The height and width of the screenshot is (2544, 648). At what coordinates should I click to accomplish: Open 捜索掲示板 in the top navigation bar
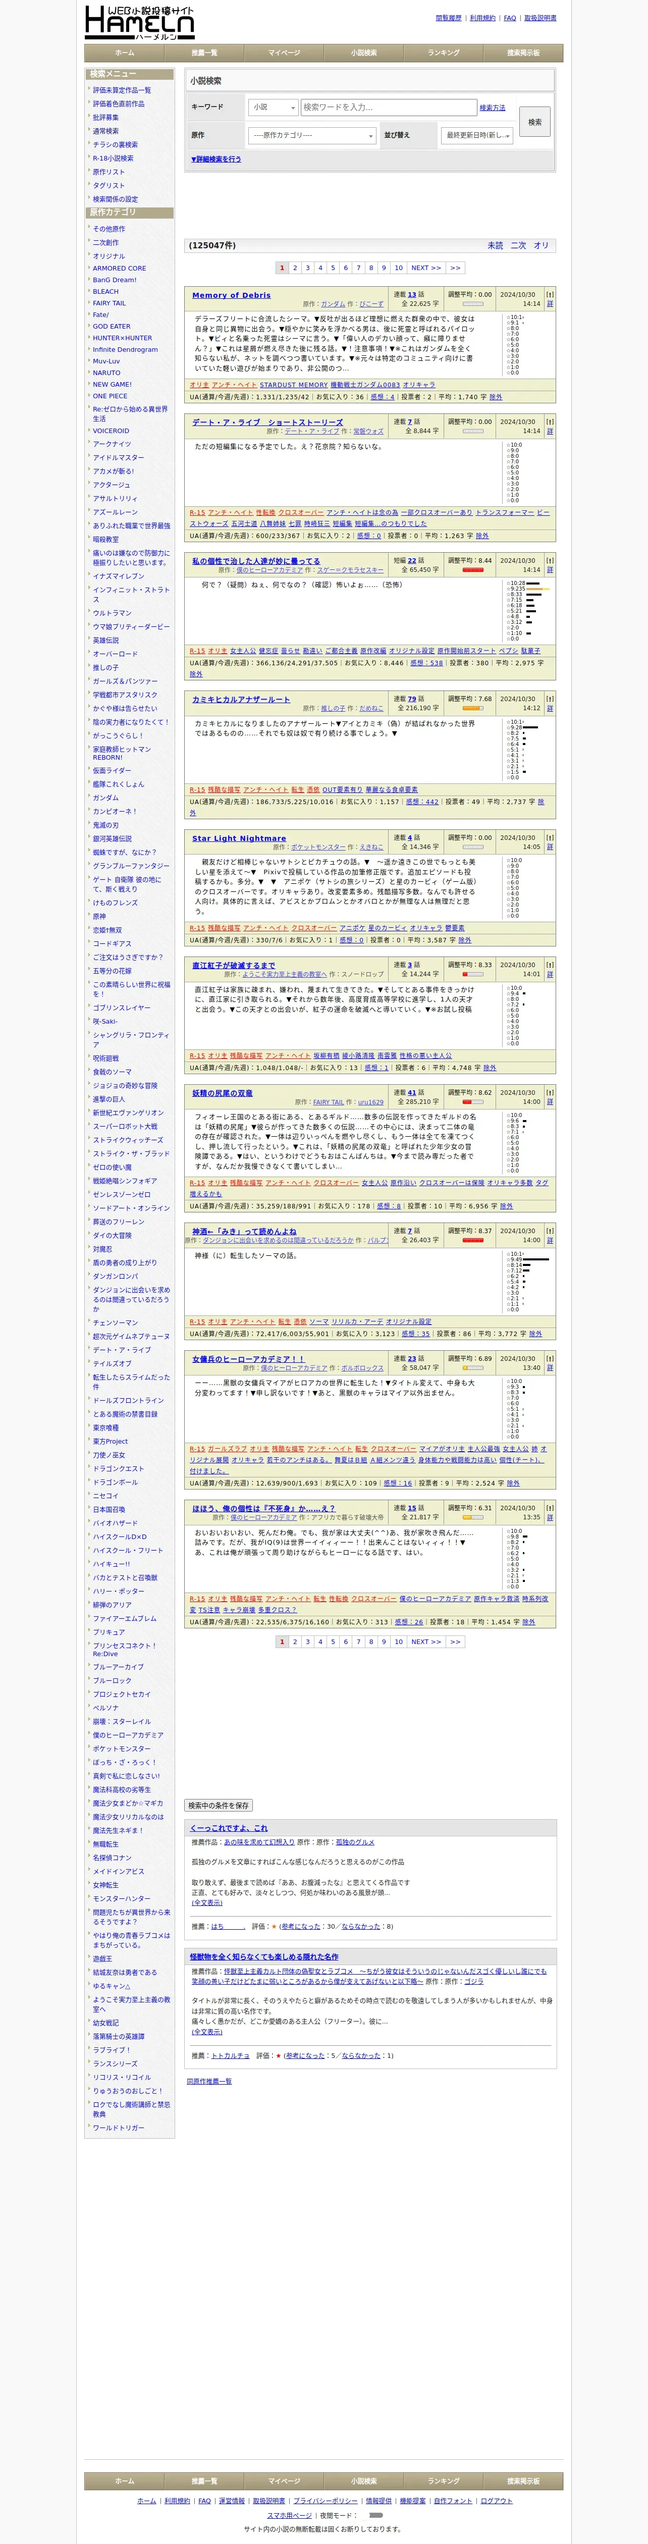coord(523,52)
